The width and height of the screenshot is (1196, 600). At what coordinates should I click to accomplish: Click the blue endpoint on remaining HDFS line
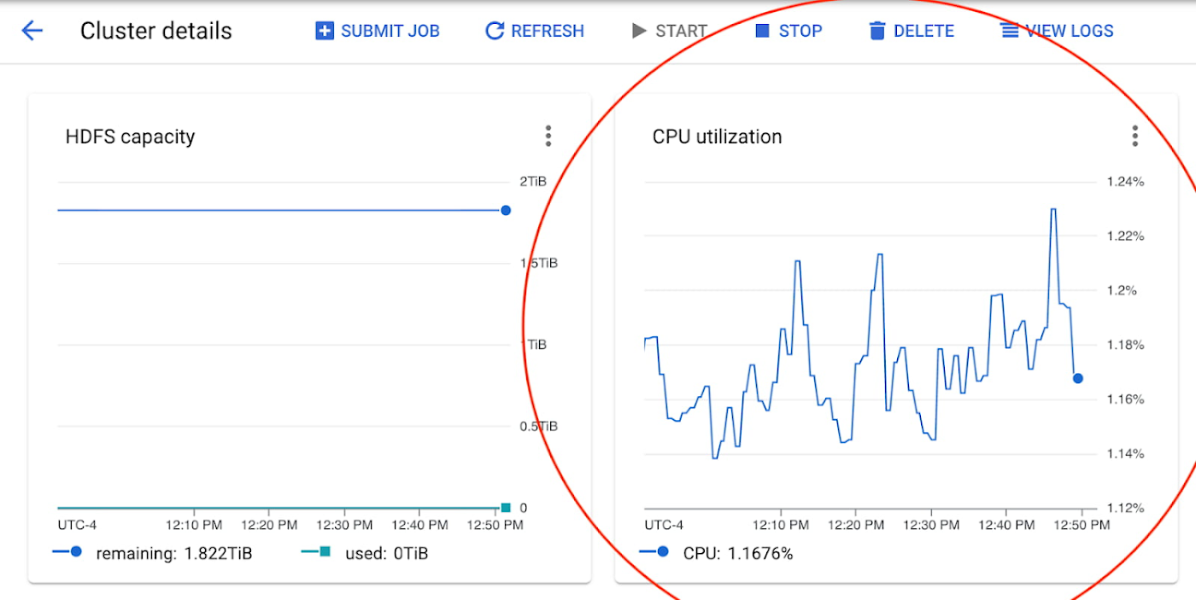(506, 210)
